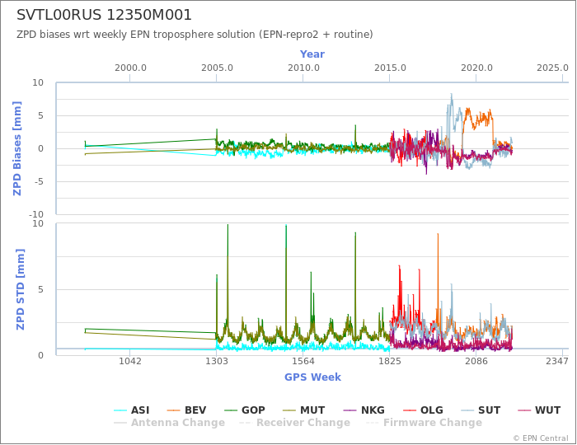Enable the Firmware Change legend entry

click(424, 423)
